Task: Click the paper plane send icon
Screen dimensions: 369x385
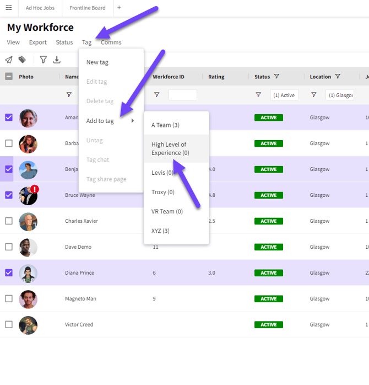Action: [9, 60]
